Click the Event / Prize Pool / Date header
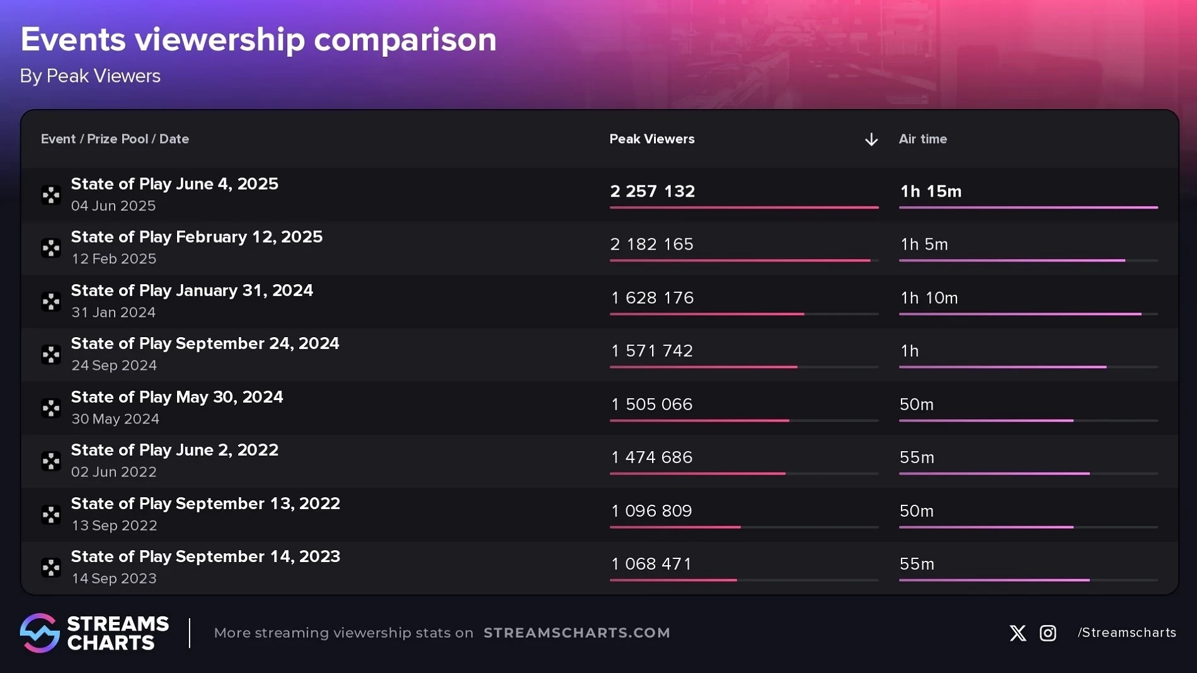 [x=115, y=139]
